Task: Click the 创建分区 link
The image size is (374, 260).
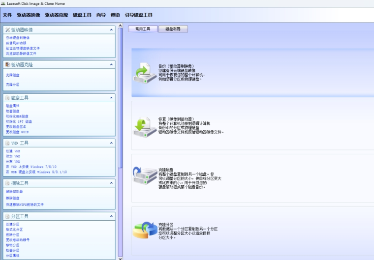Action: [x=13, y=224]
